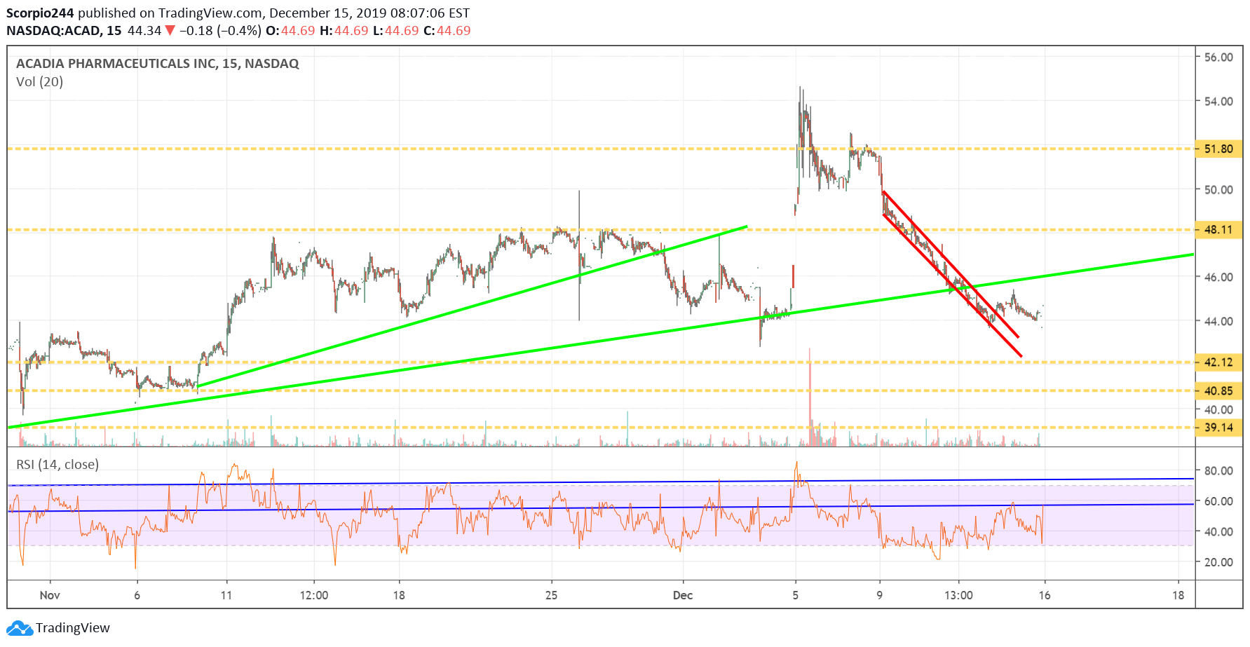Click the 39.14 price level label
The height and width of the screenshot is (647, 1250).
[1218, 428]
